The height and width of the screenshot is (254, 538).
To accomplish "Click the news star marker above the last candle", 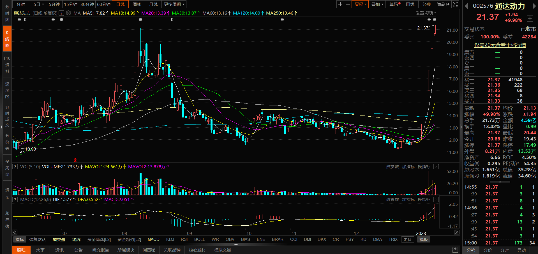I will pyautogui.click(x=435, y=20).
